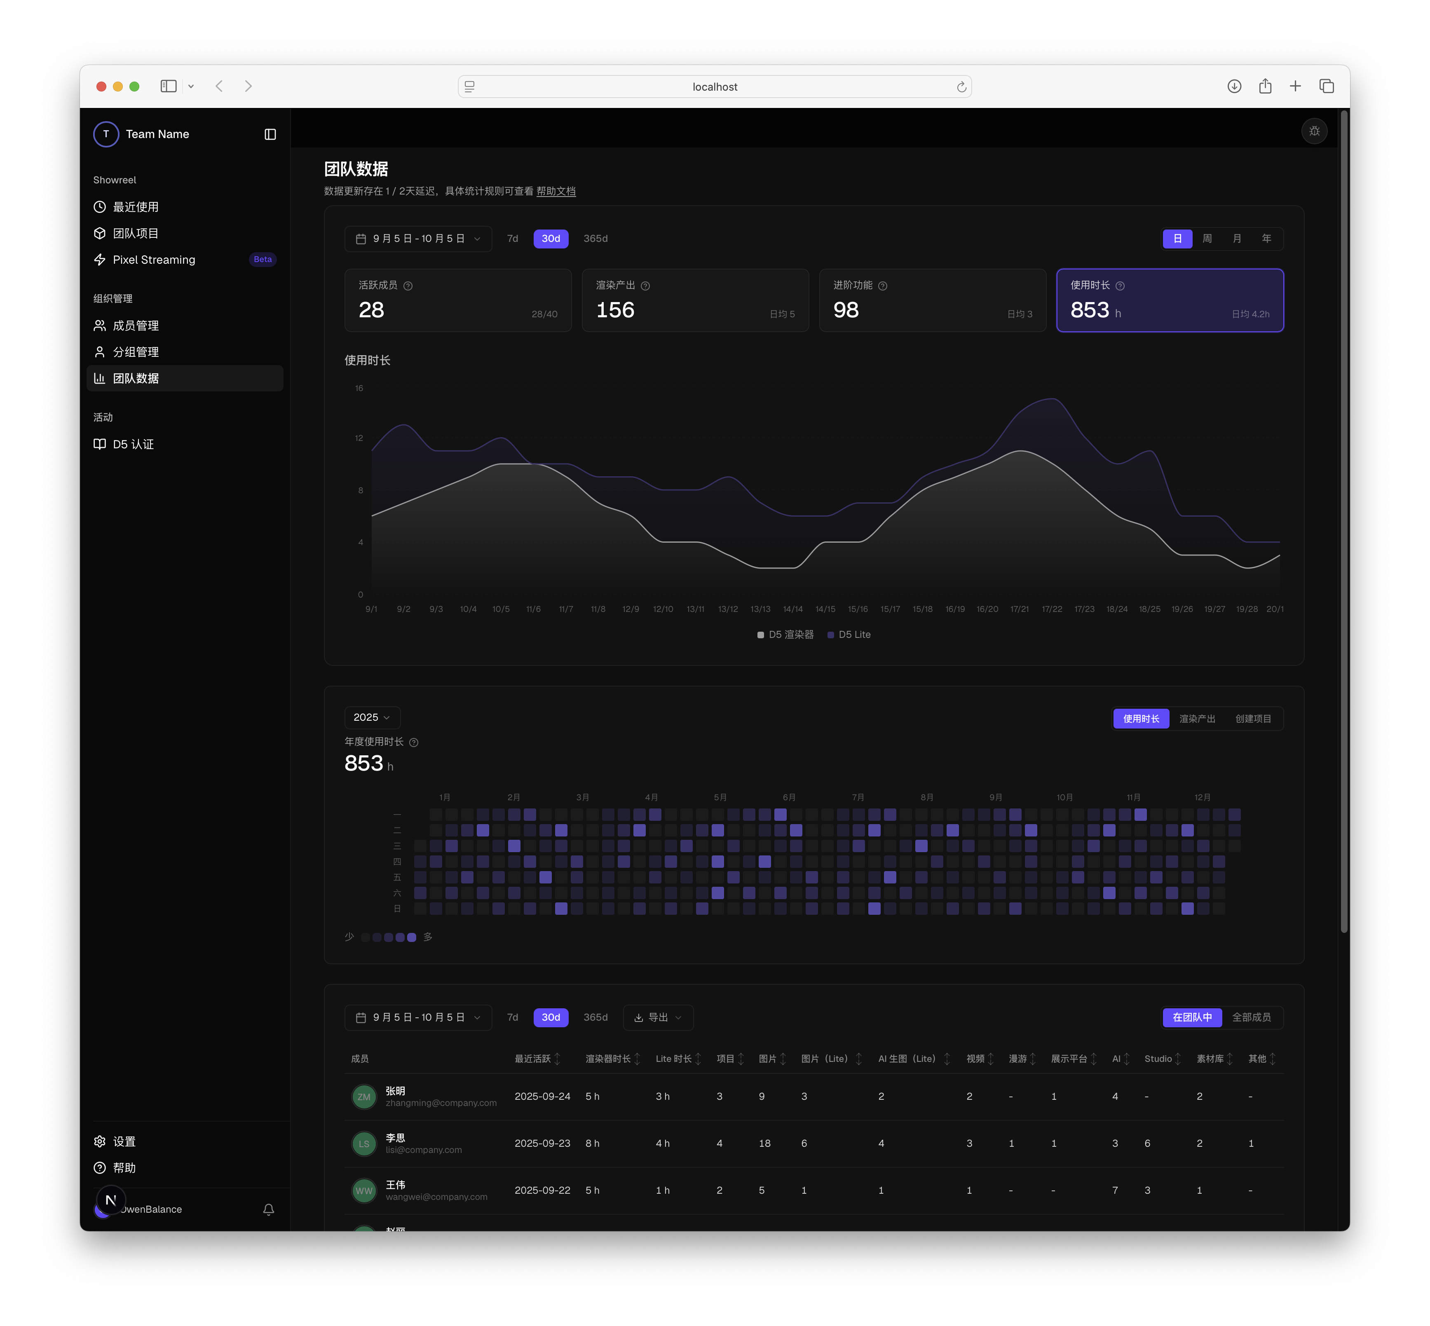Image resolution: width=1430 pixels, height=1326 pixels.
Task: Toggle chart granularity to 月
Action: (x=1236, y=239)
